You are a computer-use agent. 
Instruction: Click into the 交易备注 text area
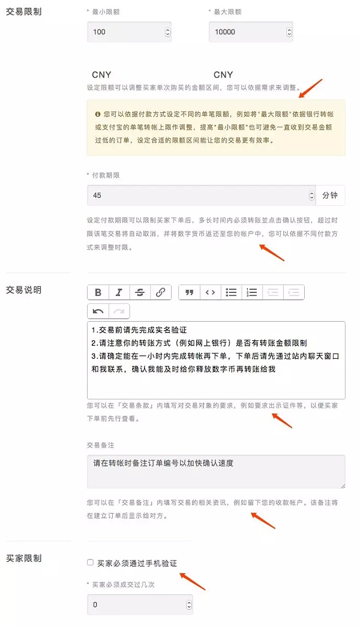[216, 472]
